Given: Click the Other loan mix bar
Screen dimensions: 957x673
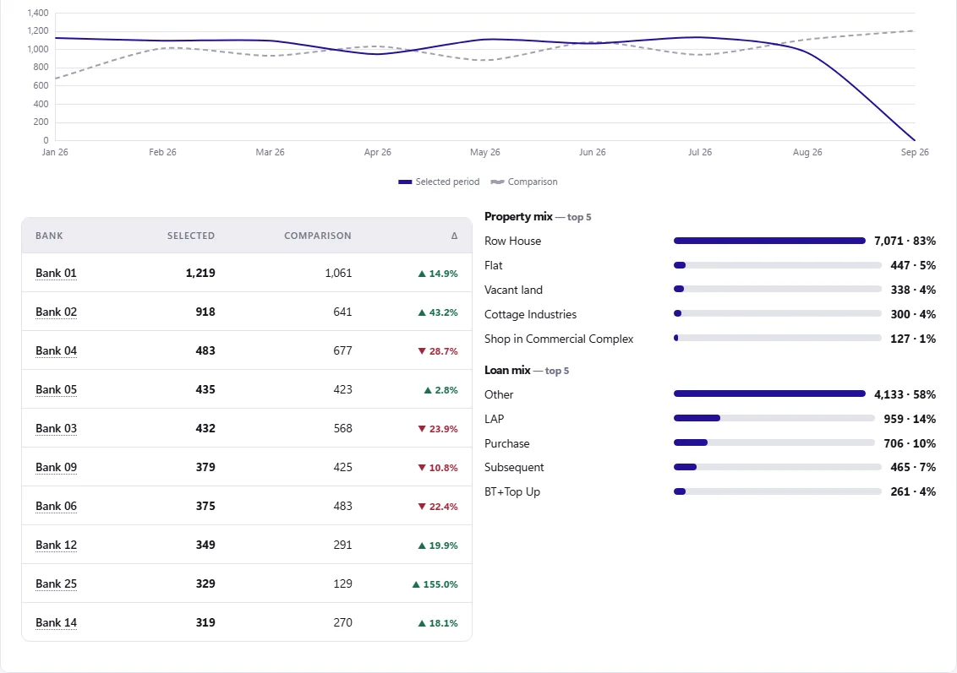Looking at the screenshot, I should tap(769, 393).
